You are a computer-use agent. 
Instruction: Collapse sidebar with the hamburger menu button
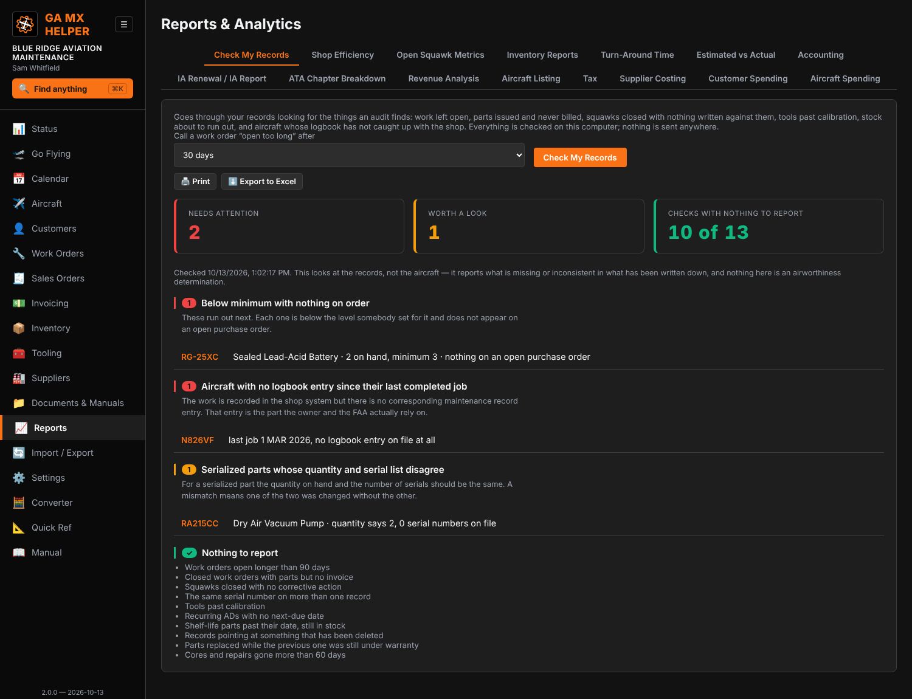point(124,24)
